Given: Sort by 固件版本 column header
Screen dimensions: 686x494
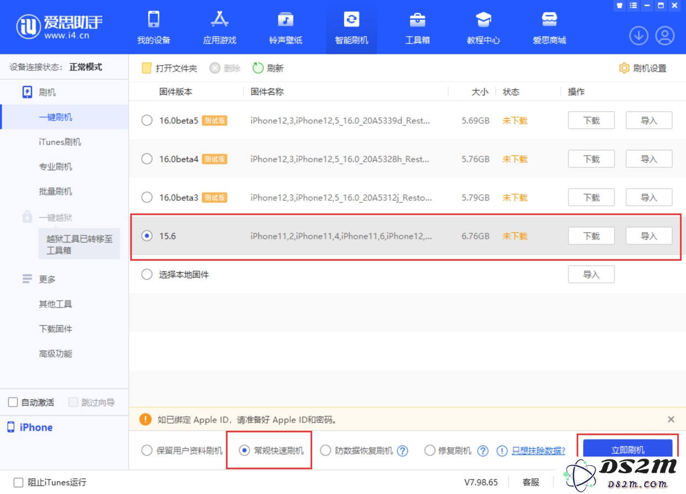Looking at the screenshot, I should pyautogui.click(x=176, y=92).
